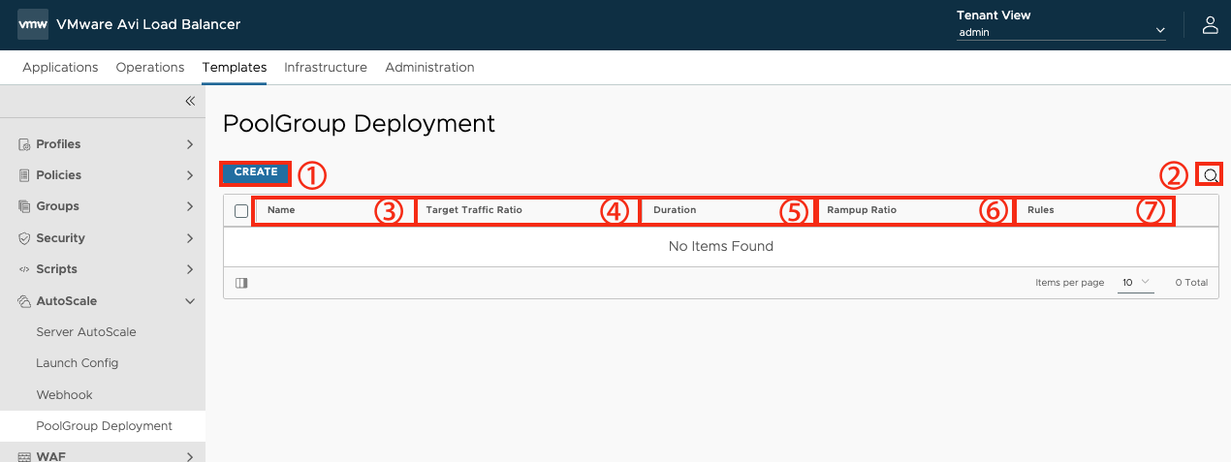
Task: Click the PoolGroup Deployment page heading
Action: 359,124
